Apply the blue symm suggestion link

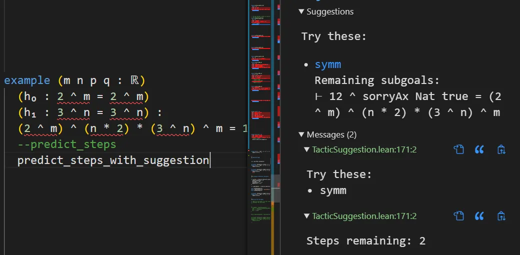click(x=328, y=64)
